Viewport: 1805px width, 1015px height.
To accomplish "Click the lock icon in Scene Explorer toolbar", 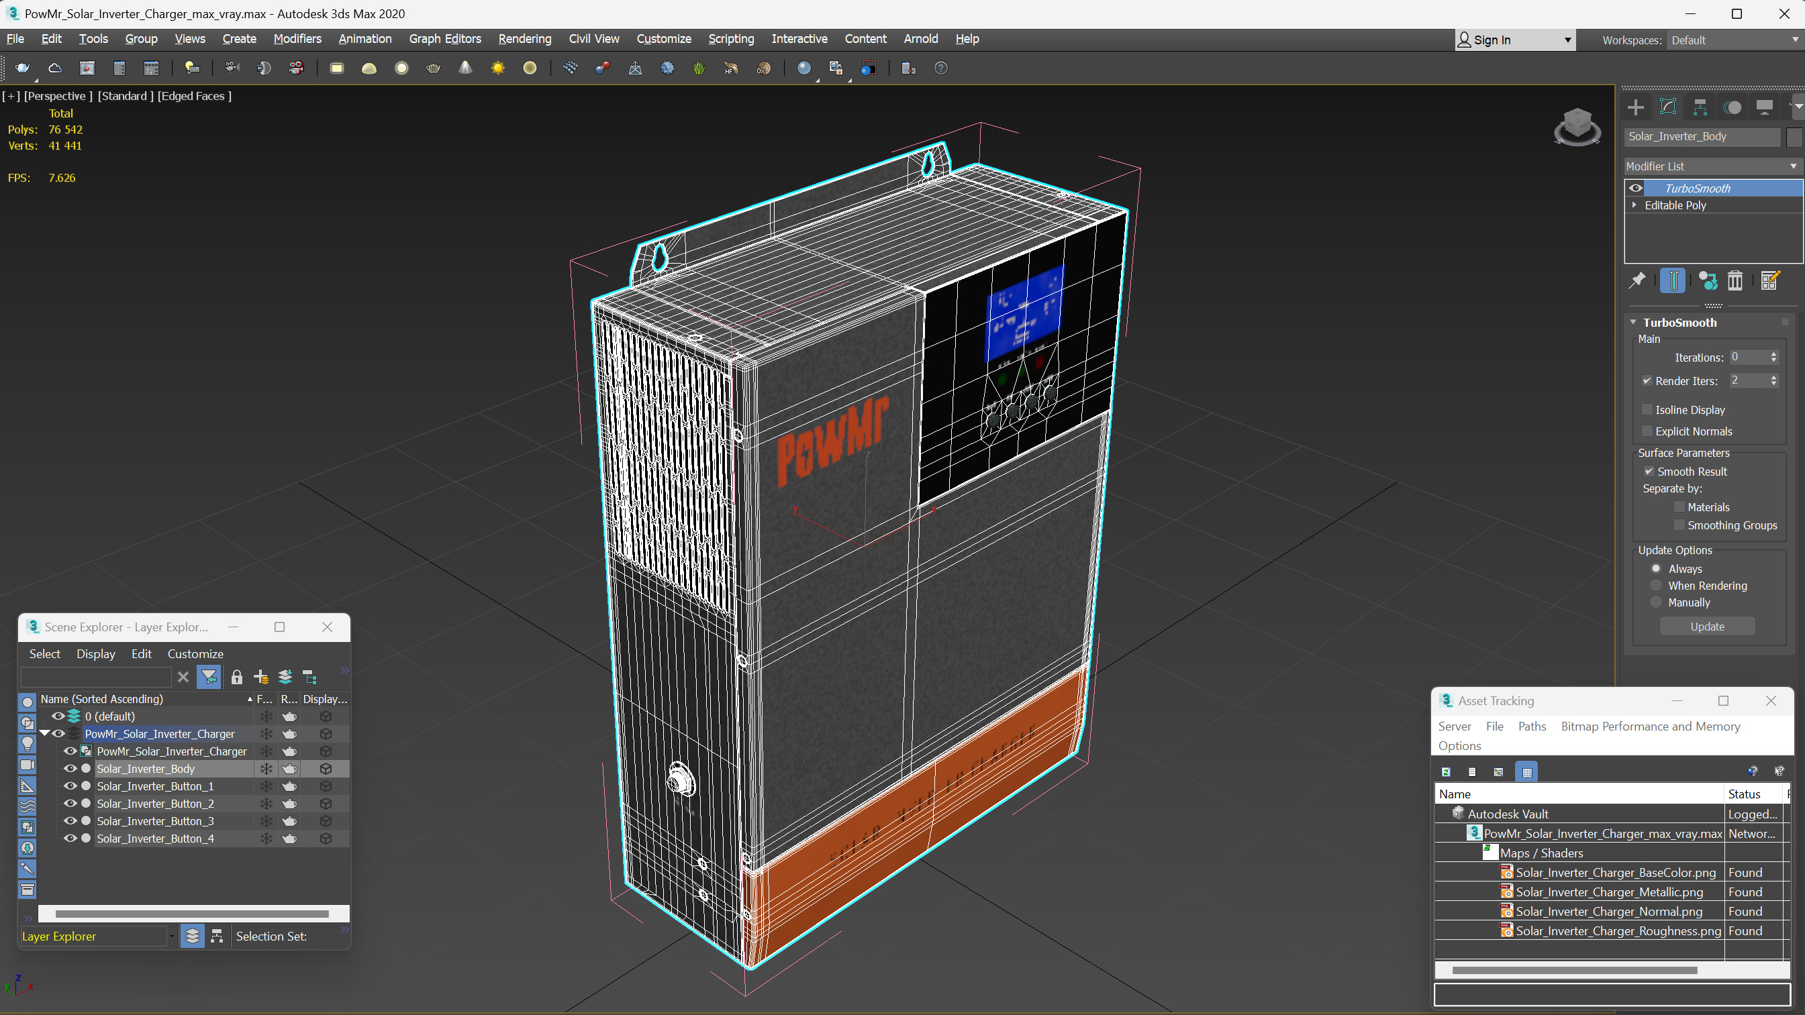I will pos(237,678).
